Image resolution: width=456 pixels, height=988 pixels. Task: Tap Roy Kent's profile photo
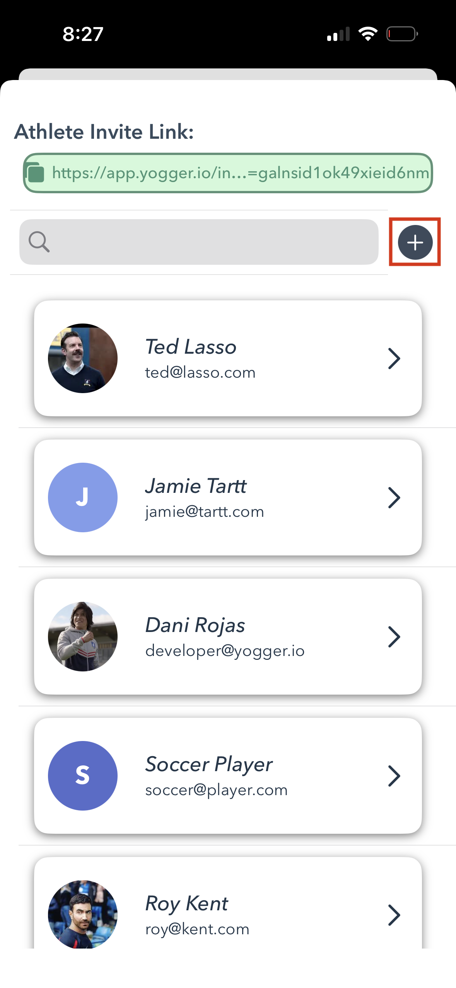[83, 914]
